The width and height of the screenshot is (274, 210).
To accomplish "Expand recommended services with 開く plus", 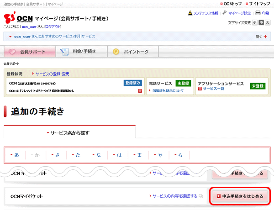I will tap(261, 37).
